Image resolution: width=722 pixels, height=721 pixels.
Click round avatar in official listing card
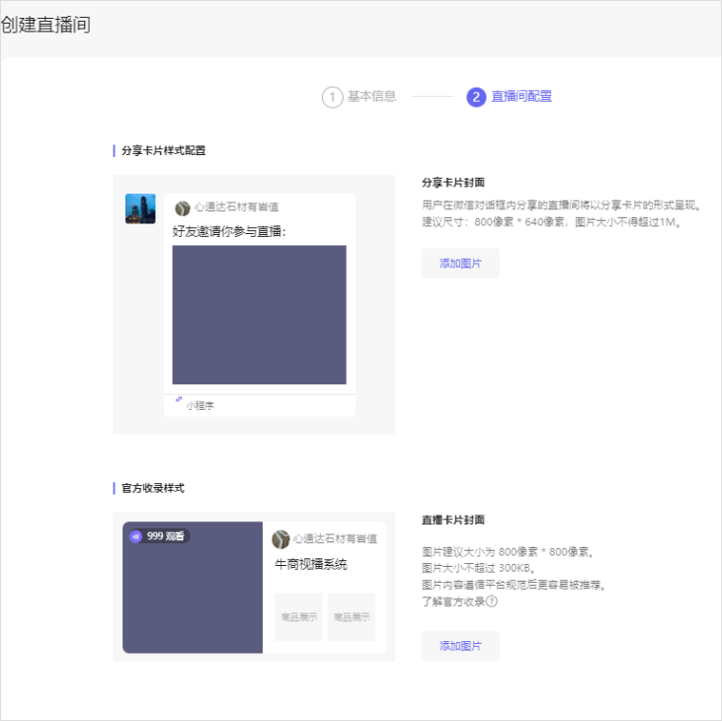pos(281,539)
